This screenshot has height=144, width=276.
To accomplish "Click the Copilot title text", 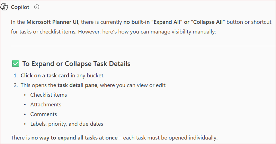I will click(20, 7).
